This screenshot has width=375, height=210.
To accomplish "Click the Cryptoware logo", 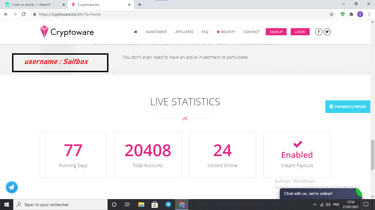I will [x=67, y=32].
